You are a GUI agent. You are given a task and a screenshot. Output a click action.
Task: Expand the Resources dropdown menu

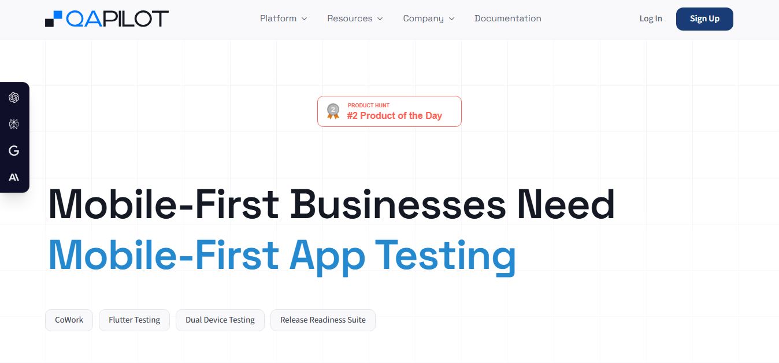click(355, 18)
